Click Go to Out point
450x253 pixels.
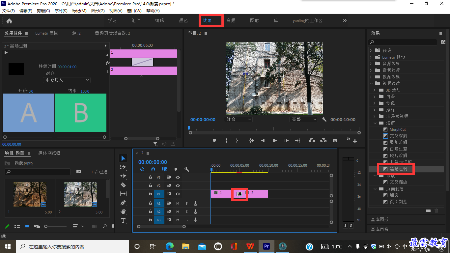[x=297, y=141]
